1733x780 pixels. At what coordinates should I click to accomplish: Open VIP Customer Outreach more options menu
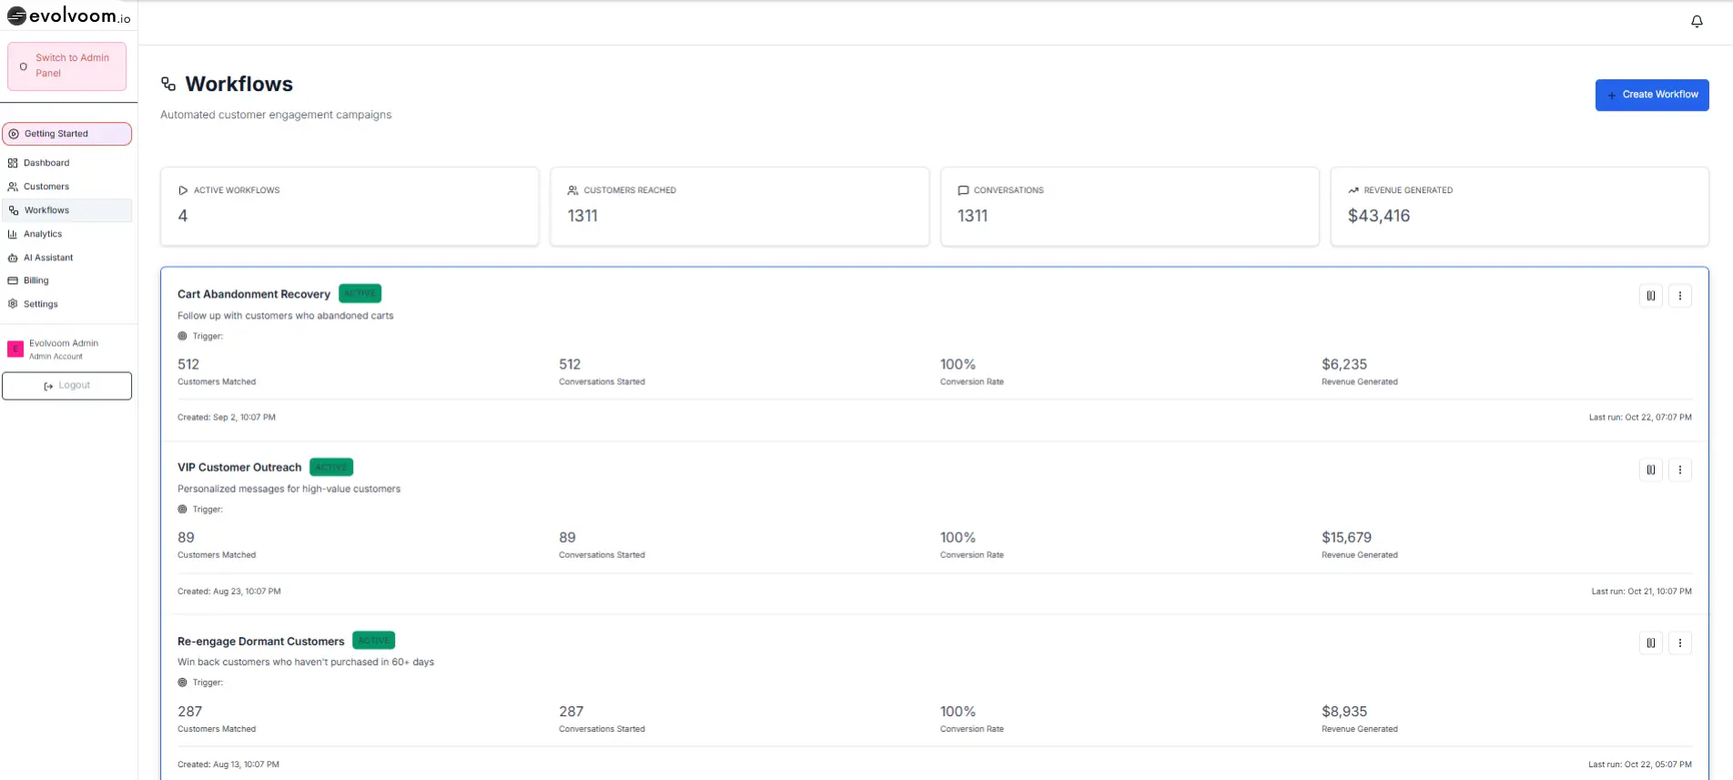point(1680,470)
